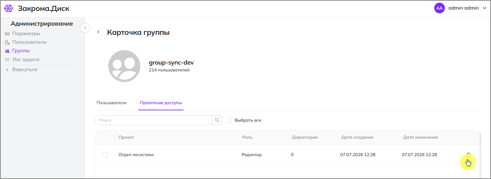Screen dimensions: 491x179
Task: Click the Закрома.Диск logo icon
Action: click(9, 9)
